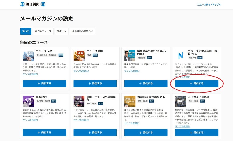Screen dimensions: 233x141
Task: Click 真相・ニュースの現場から card title
Action: point(101,98)
